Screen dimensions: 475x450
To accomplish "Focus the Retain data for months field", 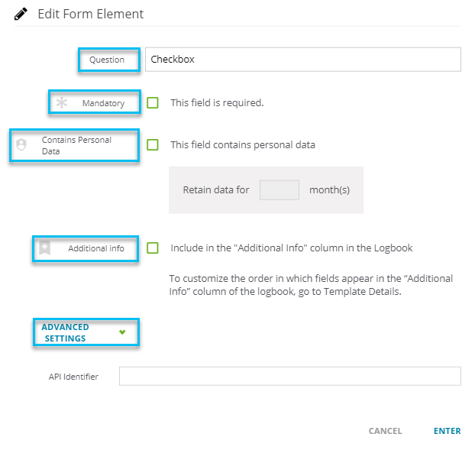I will (280, 190).
